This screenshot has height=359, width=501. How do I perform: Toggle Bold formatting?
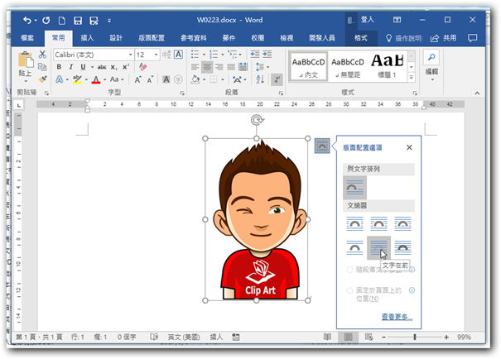(59, 67)
